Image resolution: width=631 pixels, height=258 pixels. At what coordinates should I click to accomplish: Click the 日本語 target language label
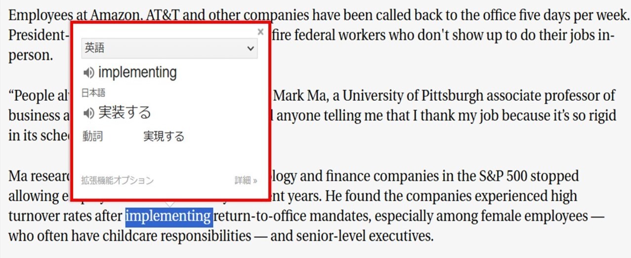click(93, 92)
